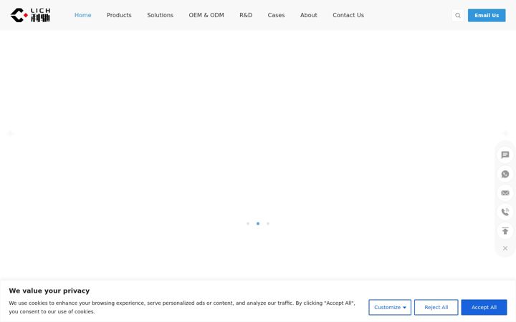Open the R&D menu item
Viewport: 516px width, 322px height.
(246, 15)
